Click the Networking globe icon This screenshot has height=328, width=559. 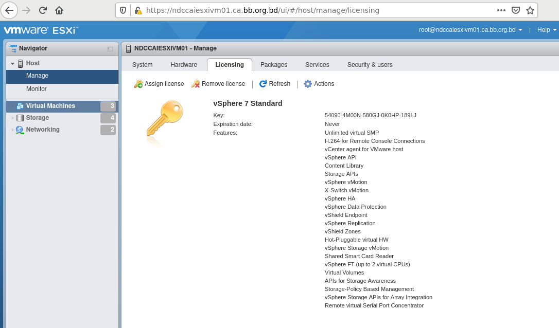(x=20, y=130)
